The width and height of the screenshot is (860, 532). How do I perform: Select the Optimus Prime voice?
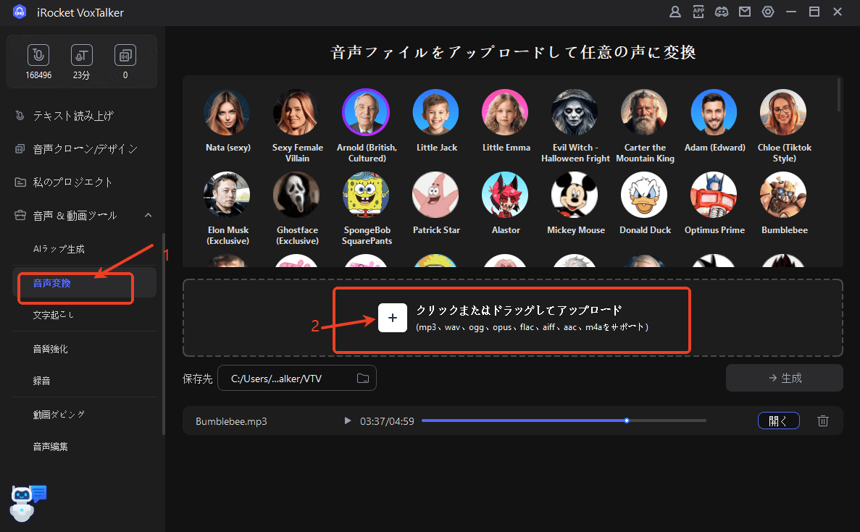[x=714, y=195]
